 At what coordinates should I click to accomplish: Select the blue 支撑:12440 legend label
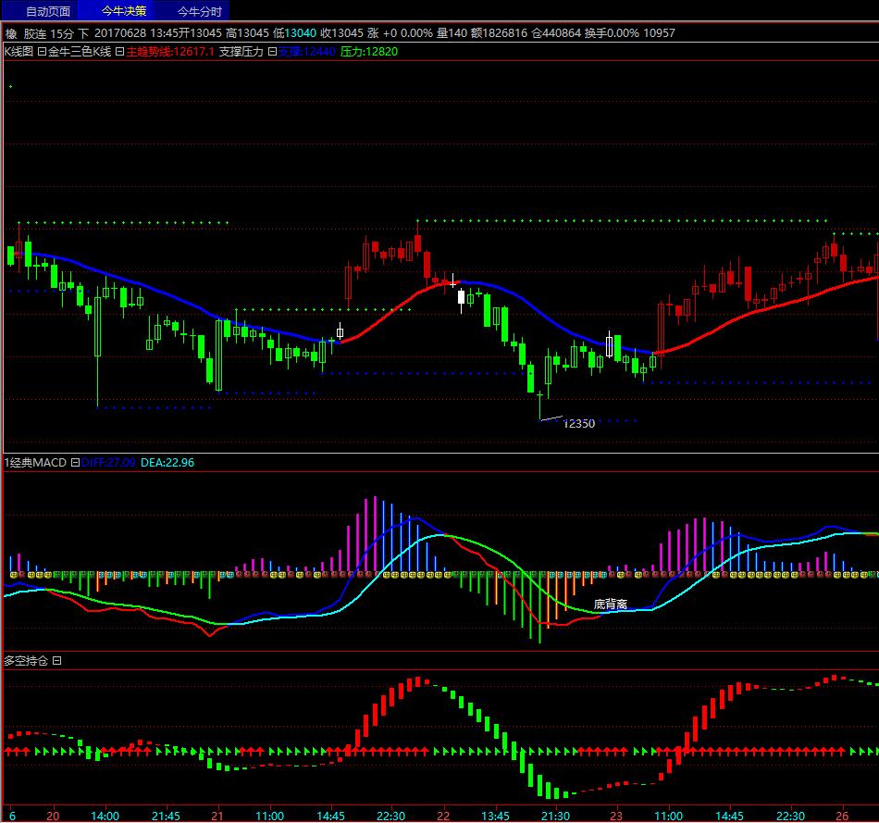click(307, 52)
